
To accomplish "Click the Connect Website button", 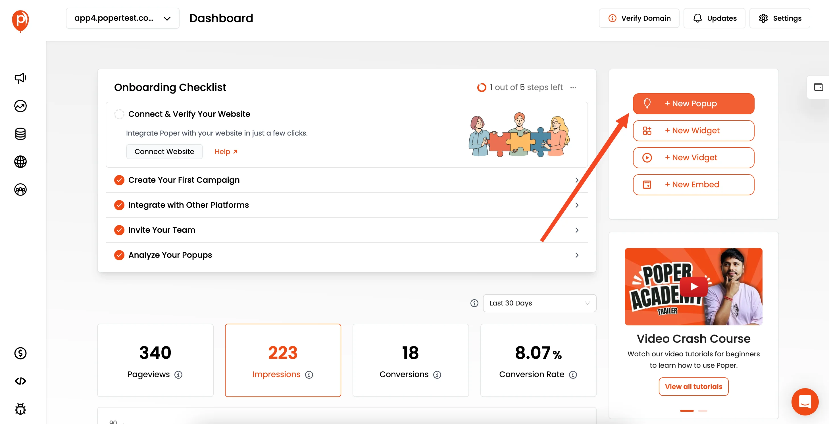I will tap(164, 151).
